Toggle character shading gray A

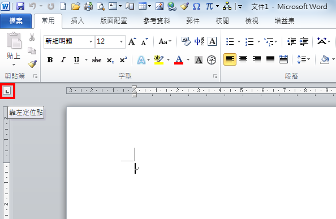point(199,60)
